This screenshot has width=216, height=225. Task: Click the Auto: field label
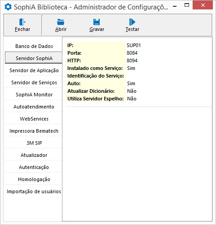point(74,83)
